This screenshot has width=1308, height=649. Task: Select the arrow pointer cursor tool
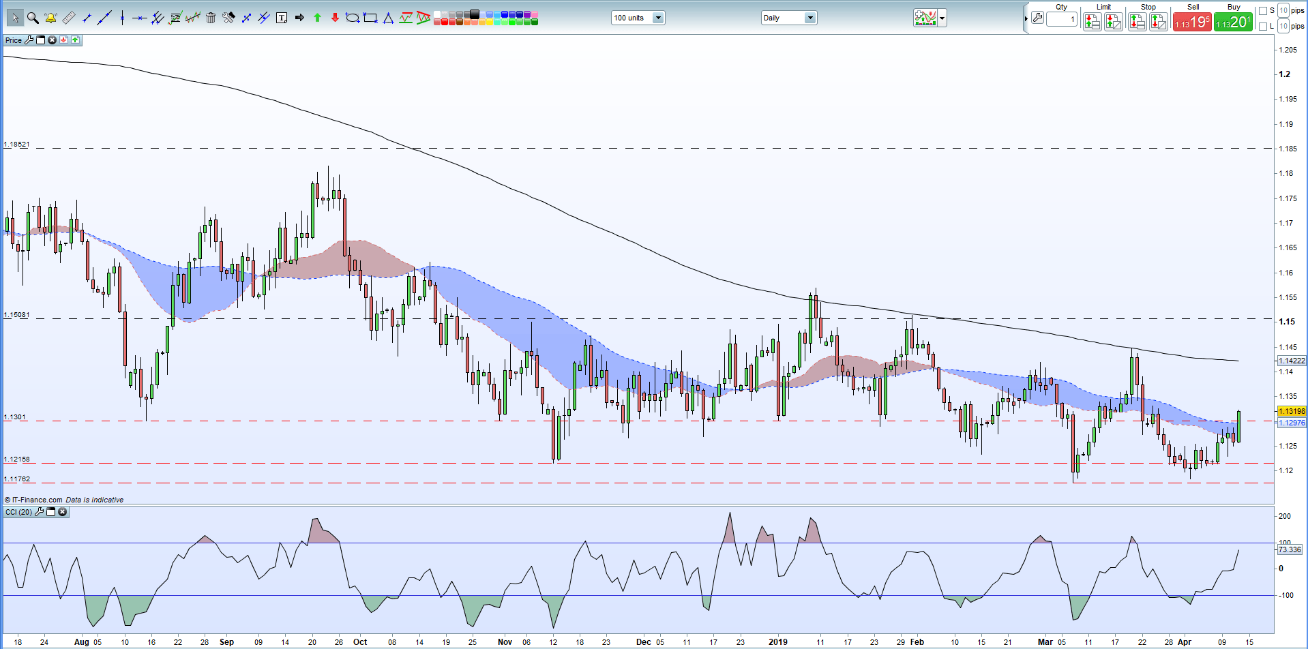15,18
